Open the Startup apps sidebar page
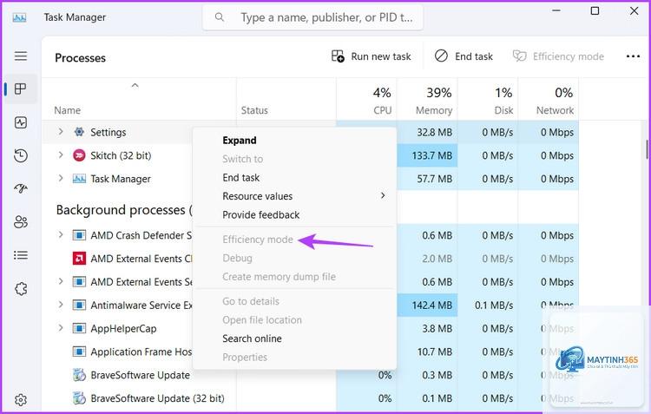 (x=21, y=188)
